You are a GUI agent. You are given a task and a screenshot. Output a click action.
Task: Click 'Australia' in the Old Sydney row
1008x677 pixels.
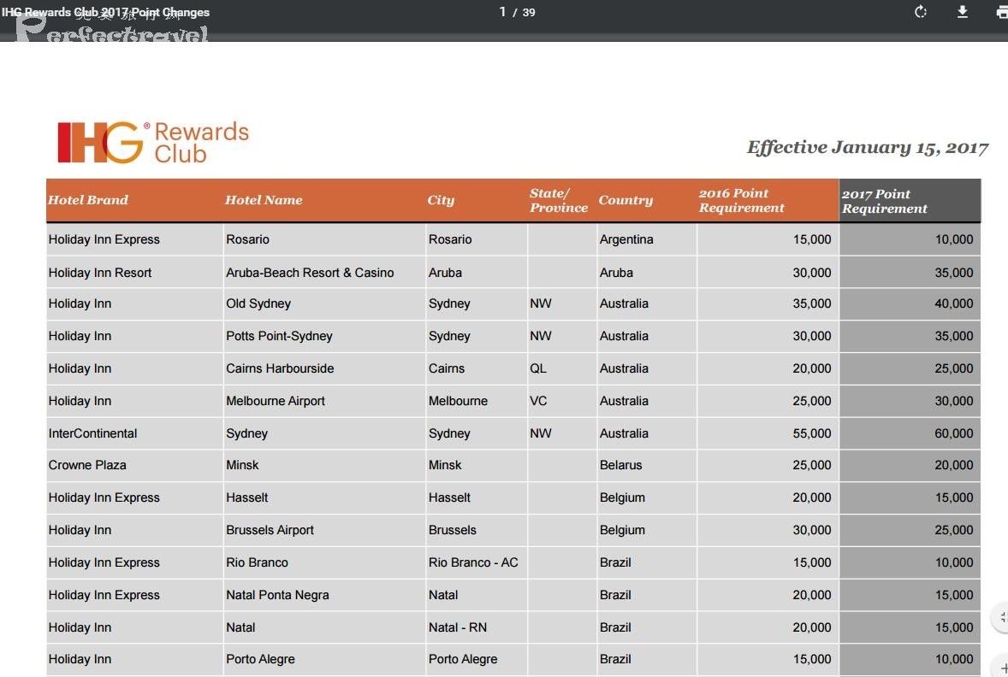(x=624, y=303)
